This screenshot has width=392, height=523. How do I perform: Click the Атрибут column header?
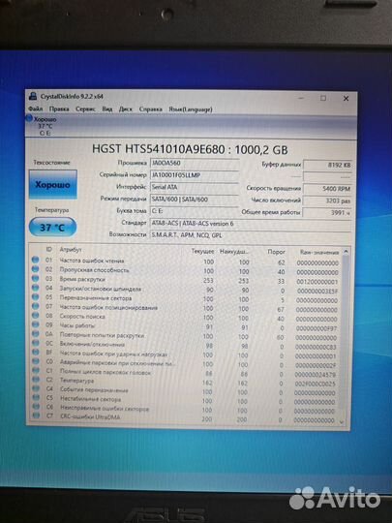(71, 250)
